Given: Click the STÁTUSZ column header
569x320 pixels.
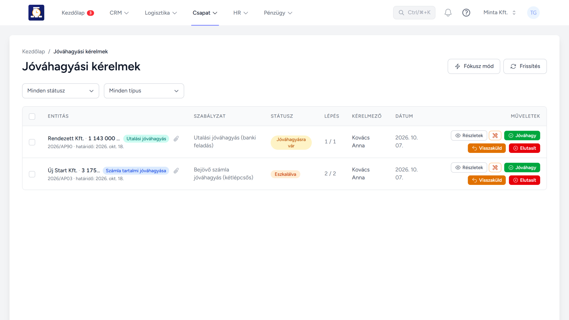Looking at the screenshot, I should [282, 116].
